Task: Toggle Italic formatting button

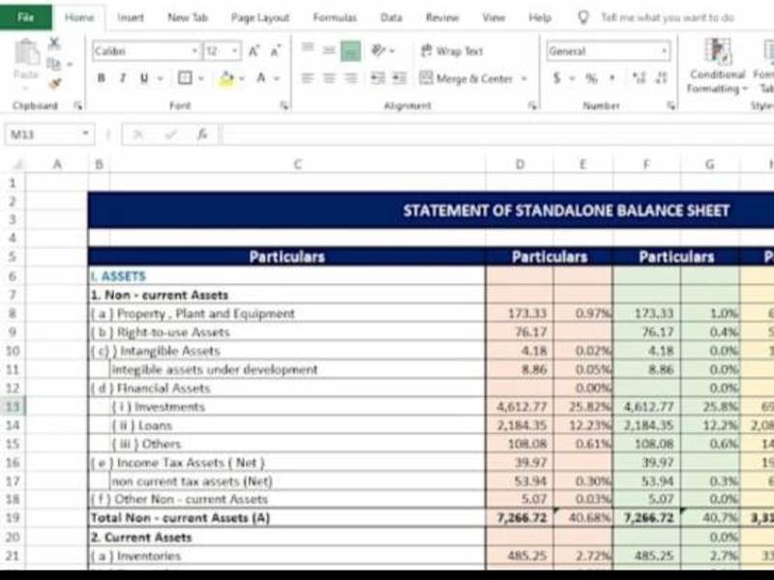Action: tap(123, 78)
